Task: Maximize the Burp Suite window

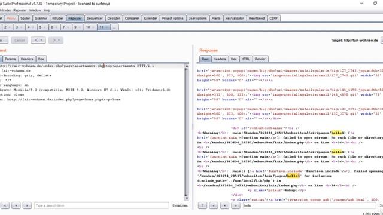Action: 375,3
